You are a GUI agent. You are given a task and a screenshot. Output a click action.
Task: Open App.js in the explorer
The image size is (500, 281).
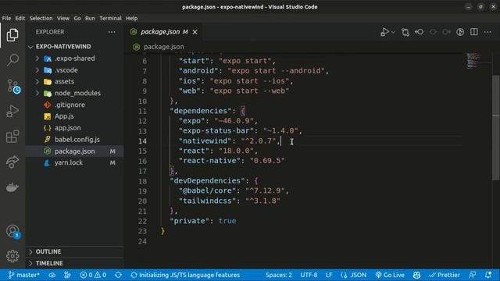(x=75, y=116)
